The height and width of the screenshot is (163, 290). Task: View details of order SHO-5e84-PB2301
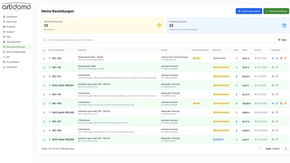click(273, 85)
